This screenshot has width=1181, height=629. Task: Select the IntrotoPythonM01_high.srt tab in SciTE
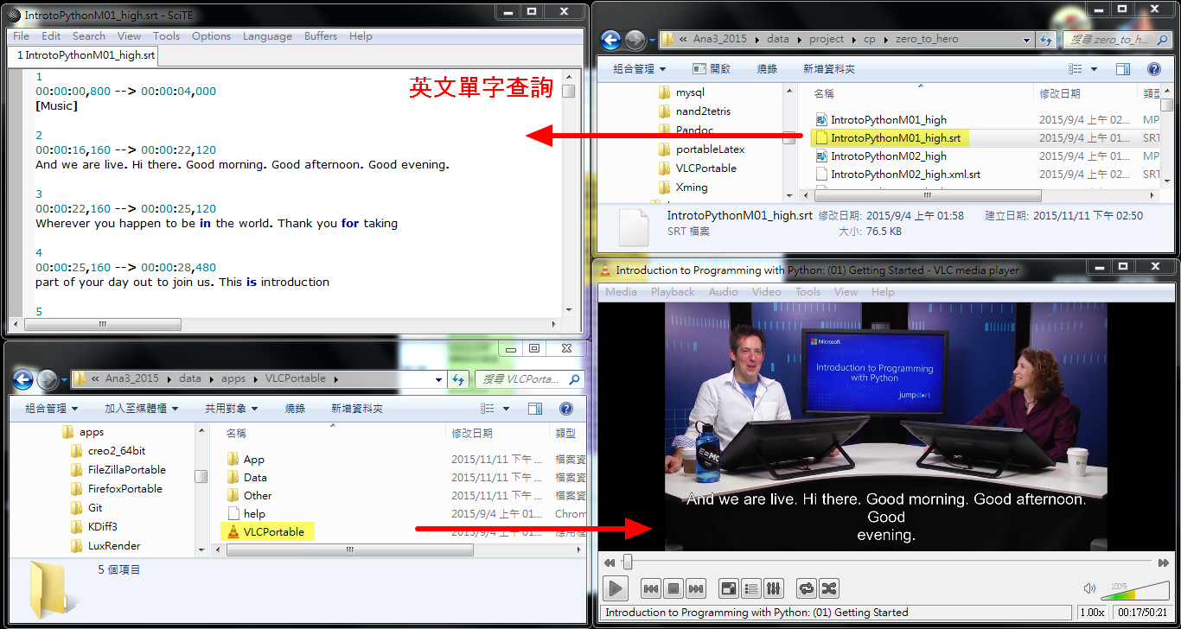[x=84, y=55]
